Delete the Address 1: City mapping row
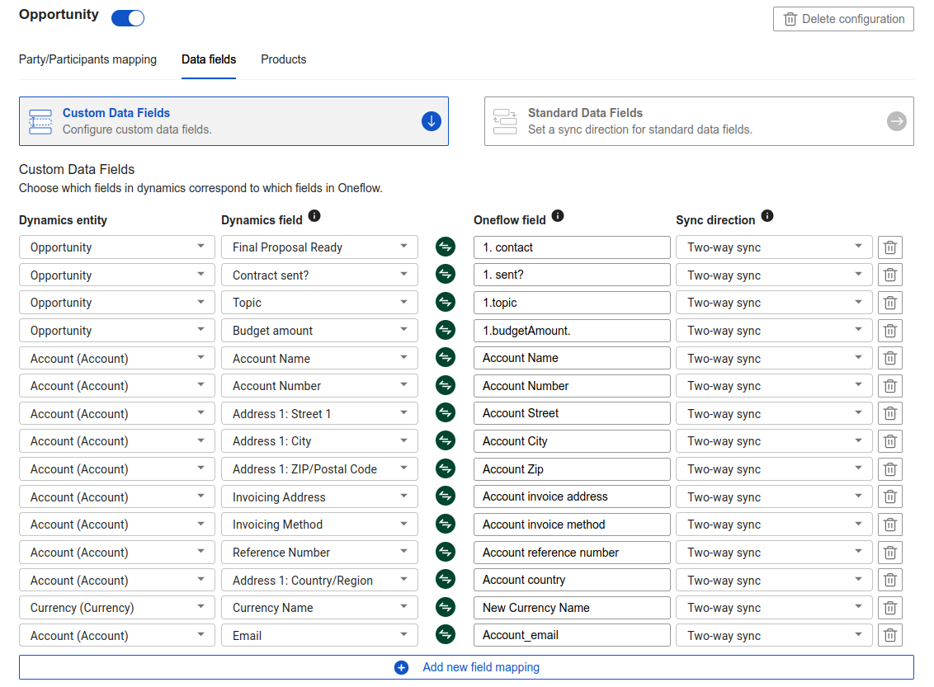The image size is (934, 687). [890, 441]
